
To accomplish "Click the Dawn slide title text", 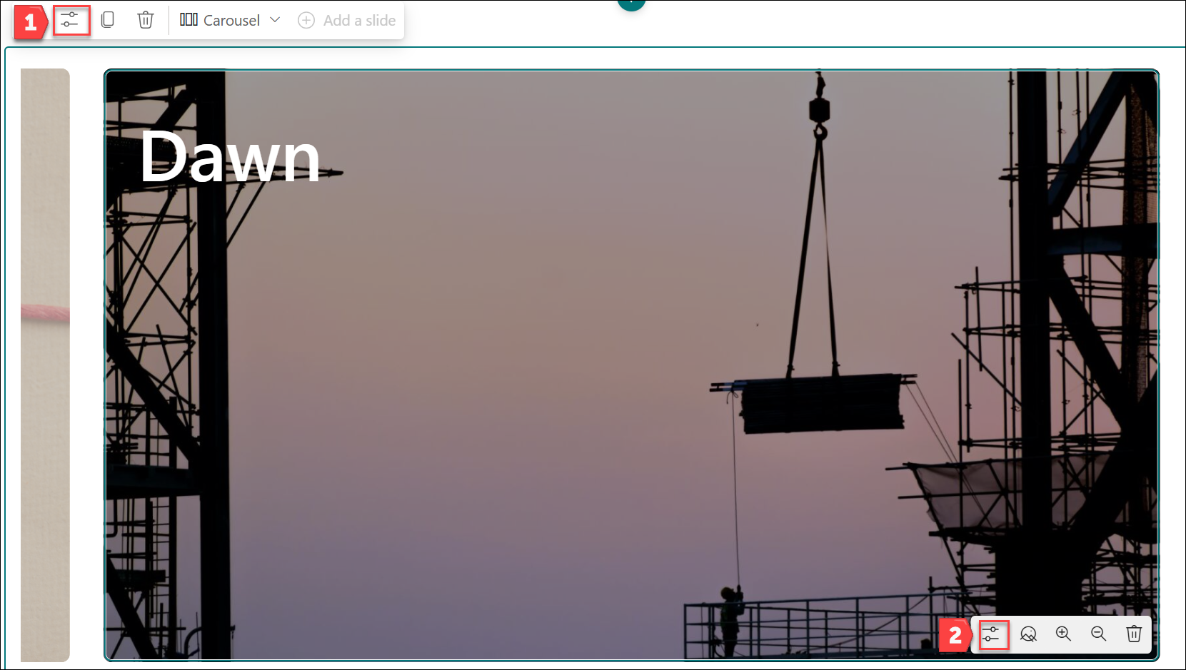I will (x=230, y=158).
